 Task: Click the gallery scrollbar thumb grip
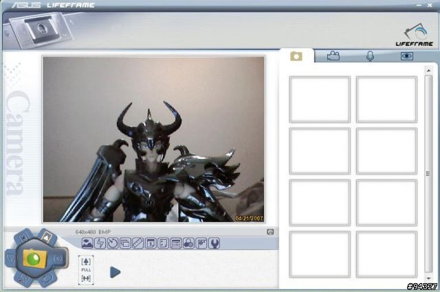pos(428,173)
